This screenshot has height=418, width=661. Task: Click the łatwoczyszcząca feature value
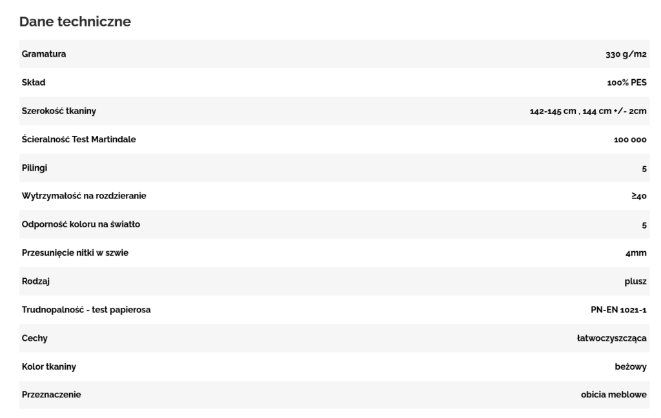(611, 338)
